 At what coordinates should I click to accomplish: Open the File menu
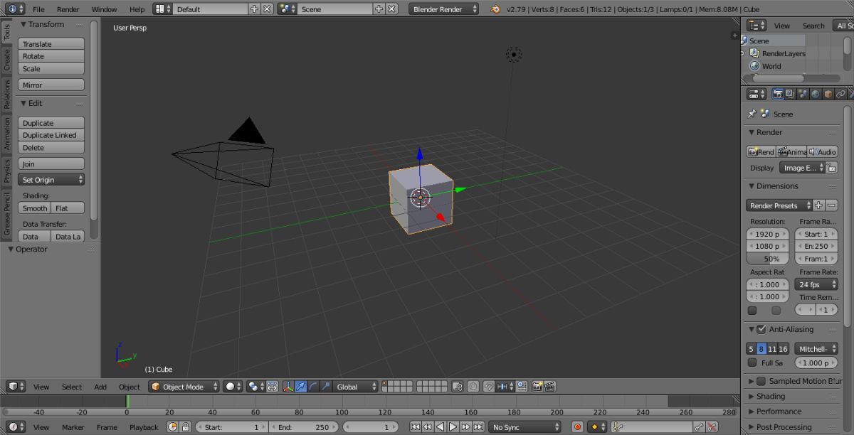tap(38, 9)
